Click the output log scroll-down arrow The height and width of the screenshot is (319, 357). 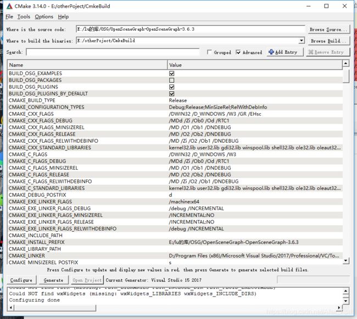pos(345,301)
